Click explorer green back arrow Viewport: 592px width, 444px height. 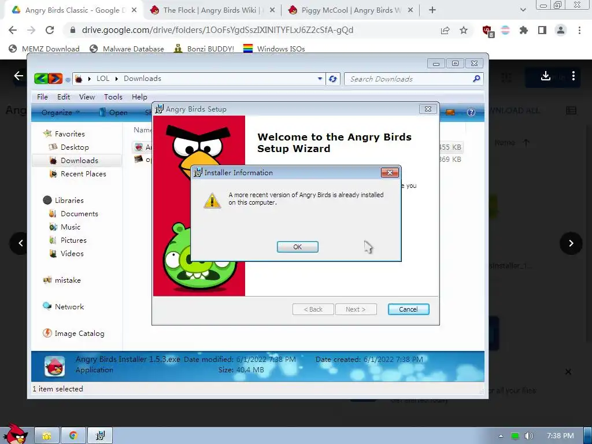point(41,79)
